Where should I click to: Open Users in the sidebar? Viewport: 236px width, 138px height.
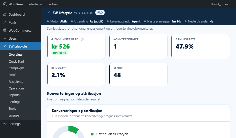pyautogui.click(x=20, y=38)
